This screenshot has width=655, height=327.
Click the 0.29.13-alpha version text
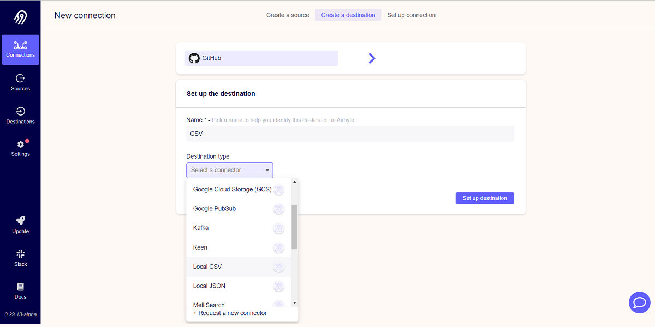[x=20, y=314]
